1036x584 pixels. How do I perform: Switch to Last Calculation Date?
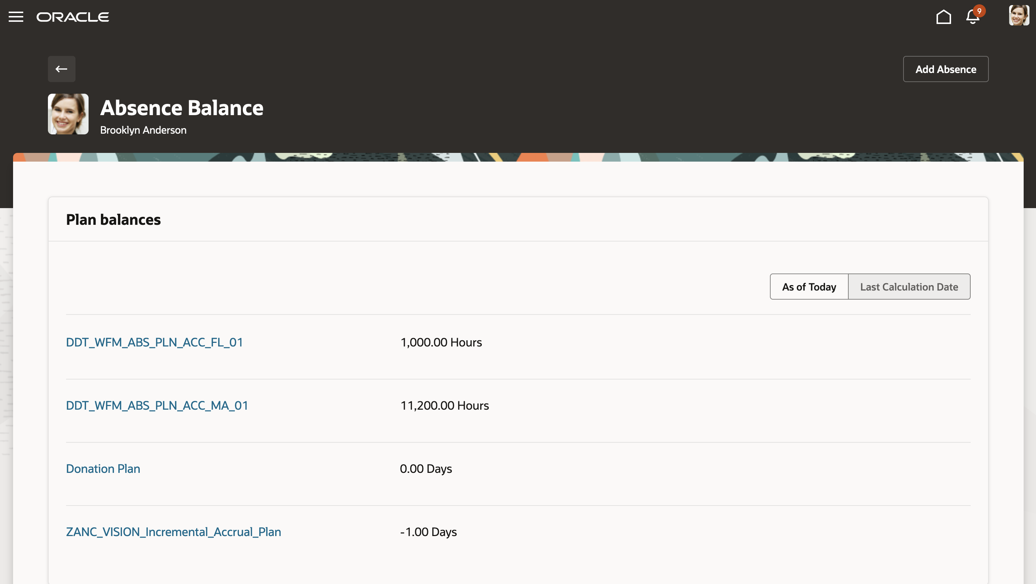tap(909, 287)
